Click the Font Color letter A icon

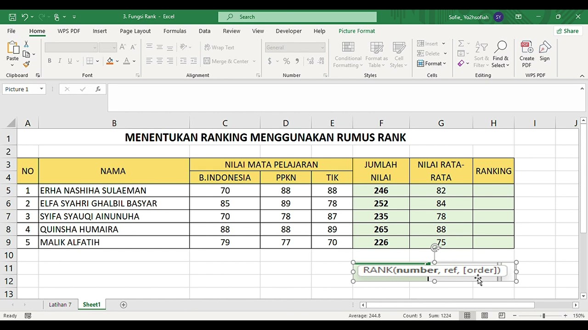point(127,61)
